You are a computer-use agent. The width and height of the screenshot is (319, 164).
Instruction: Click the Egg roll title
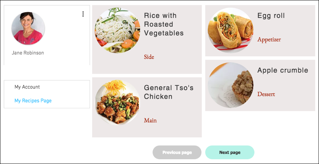(x=271, y=16)
